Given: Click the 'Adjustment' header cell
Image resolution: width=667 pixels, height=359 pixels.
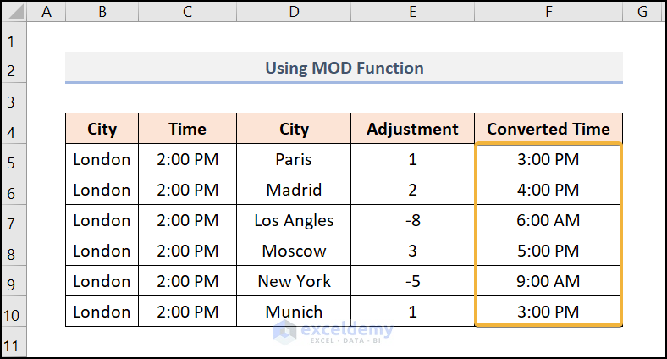Looking at the screenshot, I should (x=412, y=130).
